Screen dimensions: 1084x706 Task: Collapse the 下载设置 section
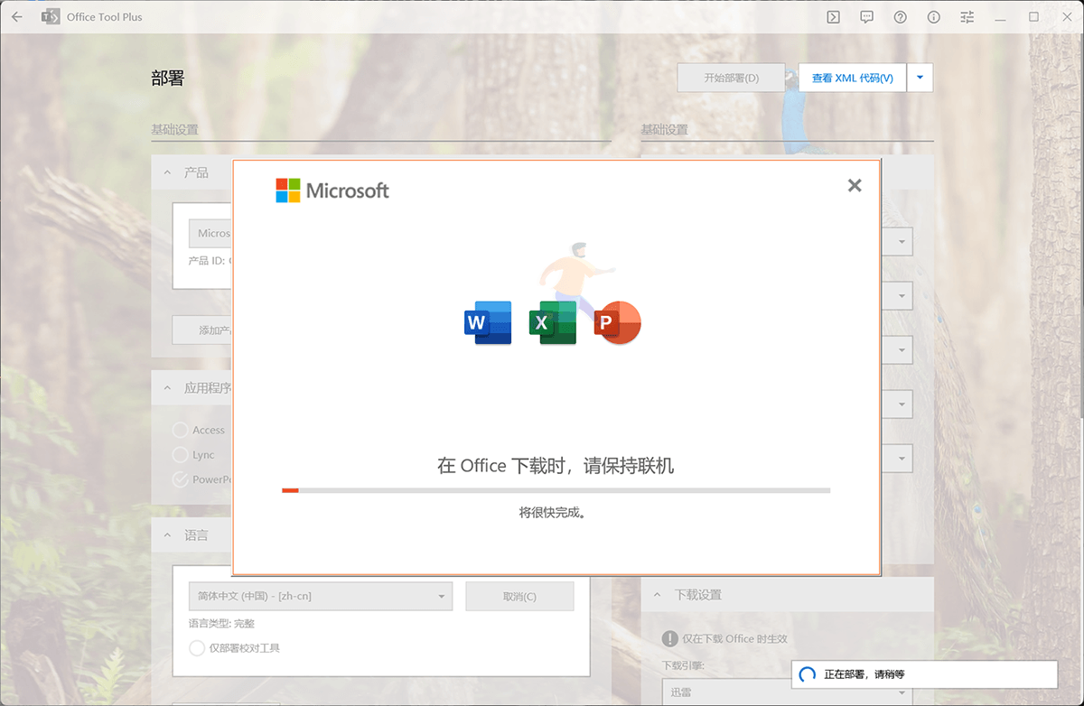[x=657, y=595]
